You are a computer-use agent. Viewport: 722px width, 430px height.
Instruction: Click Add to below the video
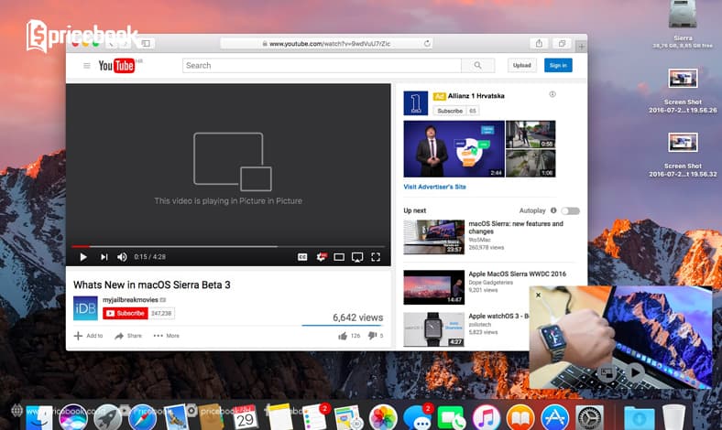(x=88, y=336)
